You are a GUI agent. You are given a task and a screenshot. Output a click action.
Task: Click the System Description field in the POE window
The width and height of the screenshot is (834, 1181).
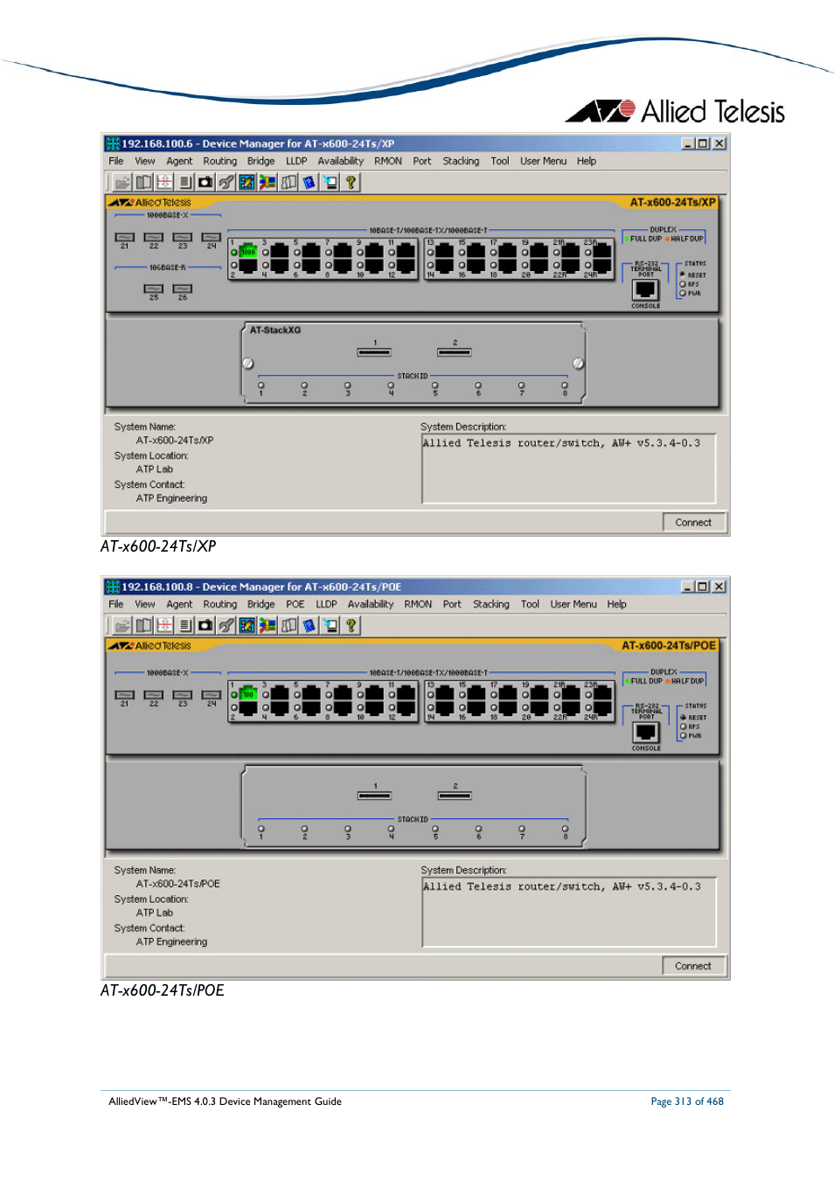coord(569,912)
